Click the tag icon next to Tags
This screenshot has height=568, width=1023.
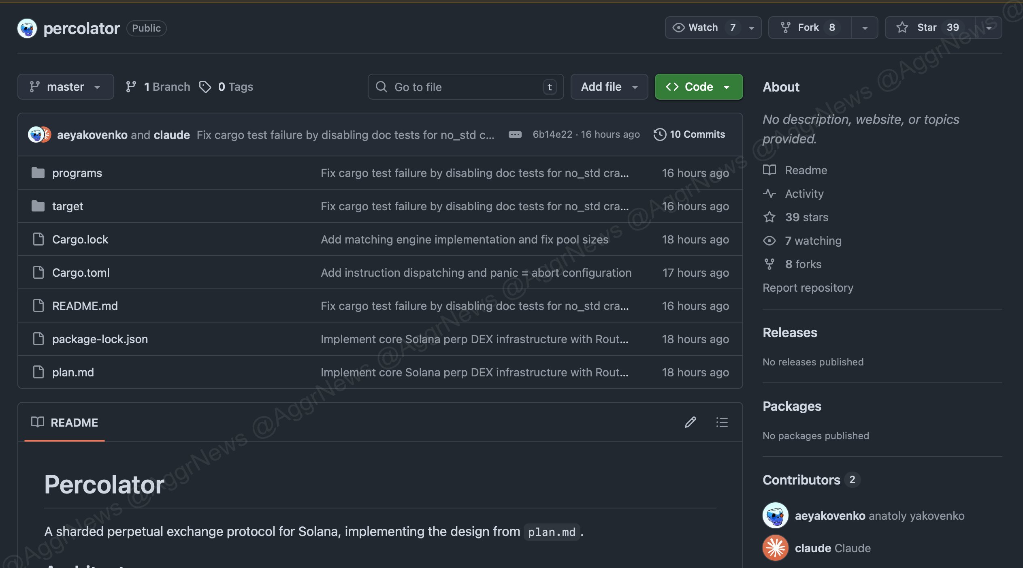(205, 87)
